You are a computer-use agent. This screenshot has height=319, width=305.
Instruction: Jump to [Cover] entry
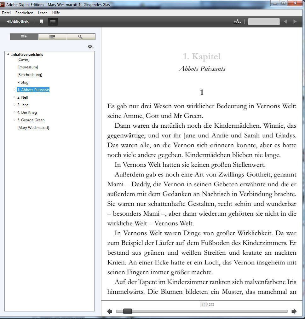click(x=23, y=60)
